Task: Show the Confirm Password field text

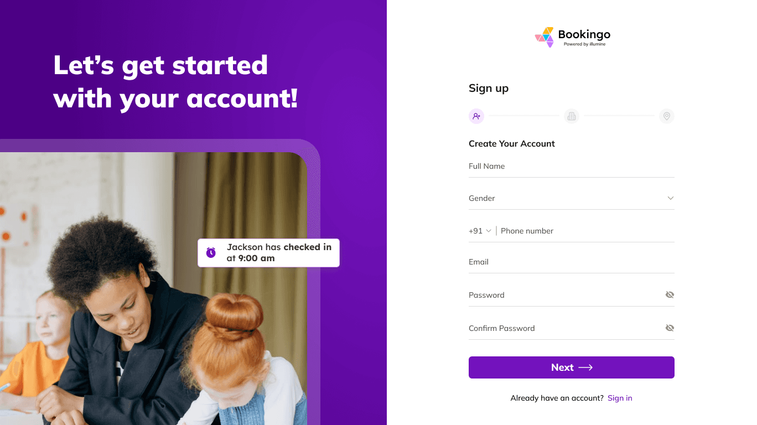Action: (x=670, y=328)
